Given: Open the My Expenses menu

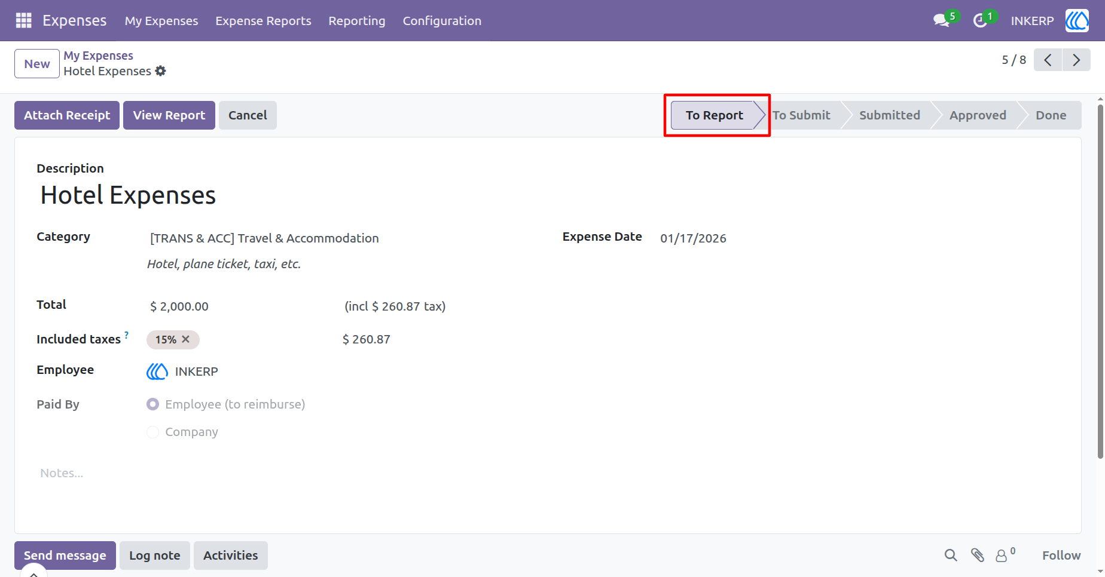Looking at the screenshot, I should [x=161, y=21].
